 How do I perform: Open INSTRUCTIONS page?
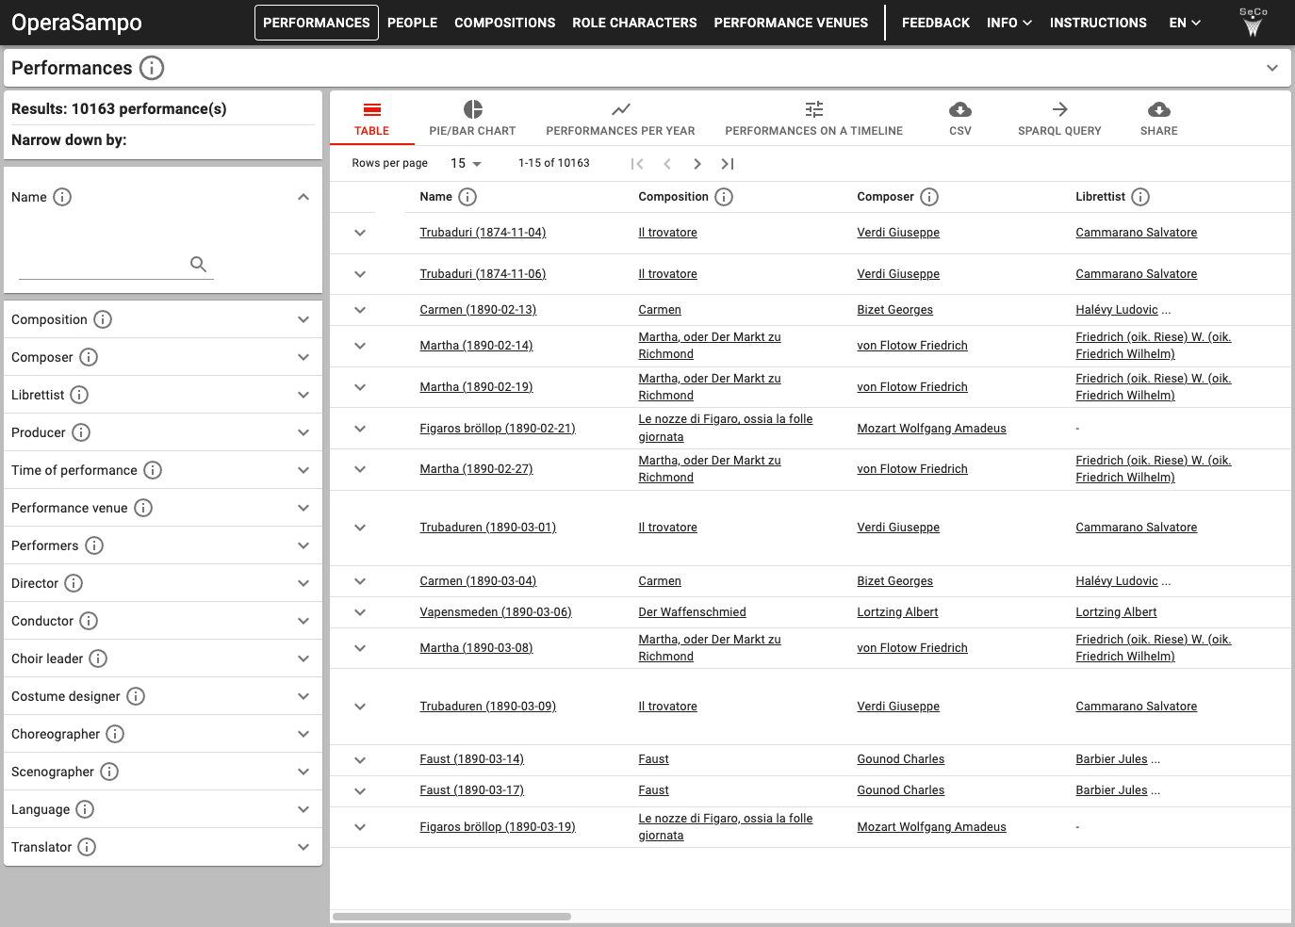[x=1098, y=23]
